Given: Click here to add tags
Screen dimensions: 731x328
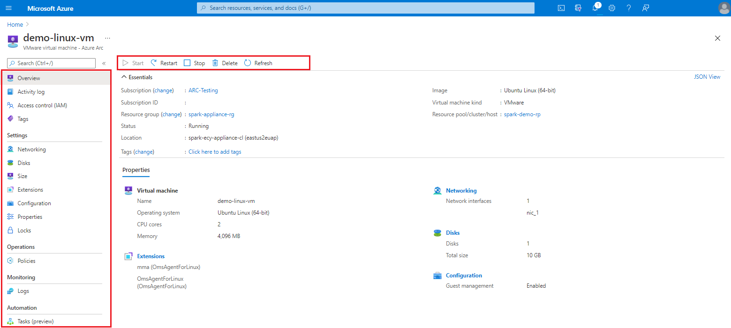Looking at the screenshot, I should coord(215,152).
